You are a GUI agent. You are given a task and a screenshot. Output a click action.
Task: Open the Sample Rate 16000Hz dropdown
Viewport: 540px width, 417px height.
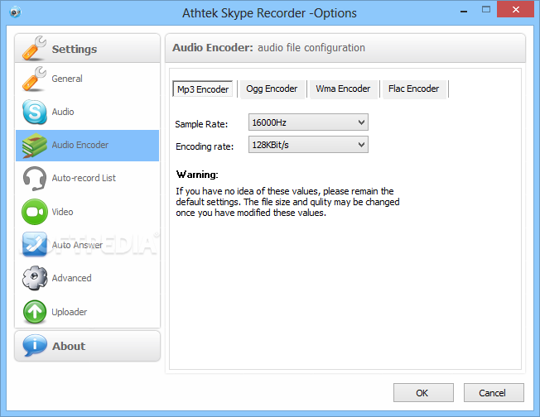(x=308, y=122)
